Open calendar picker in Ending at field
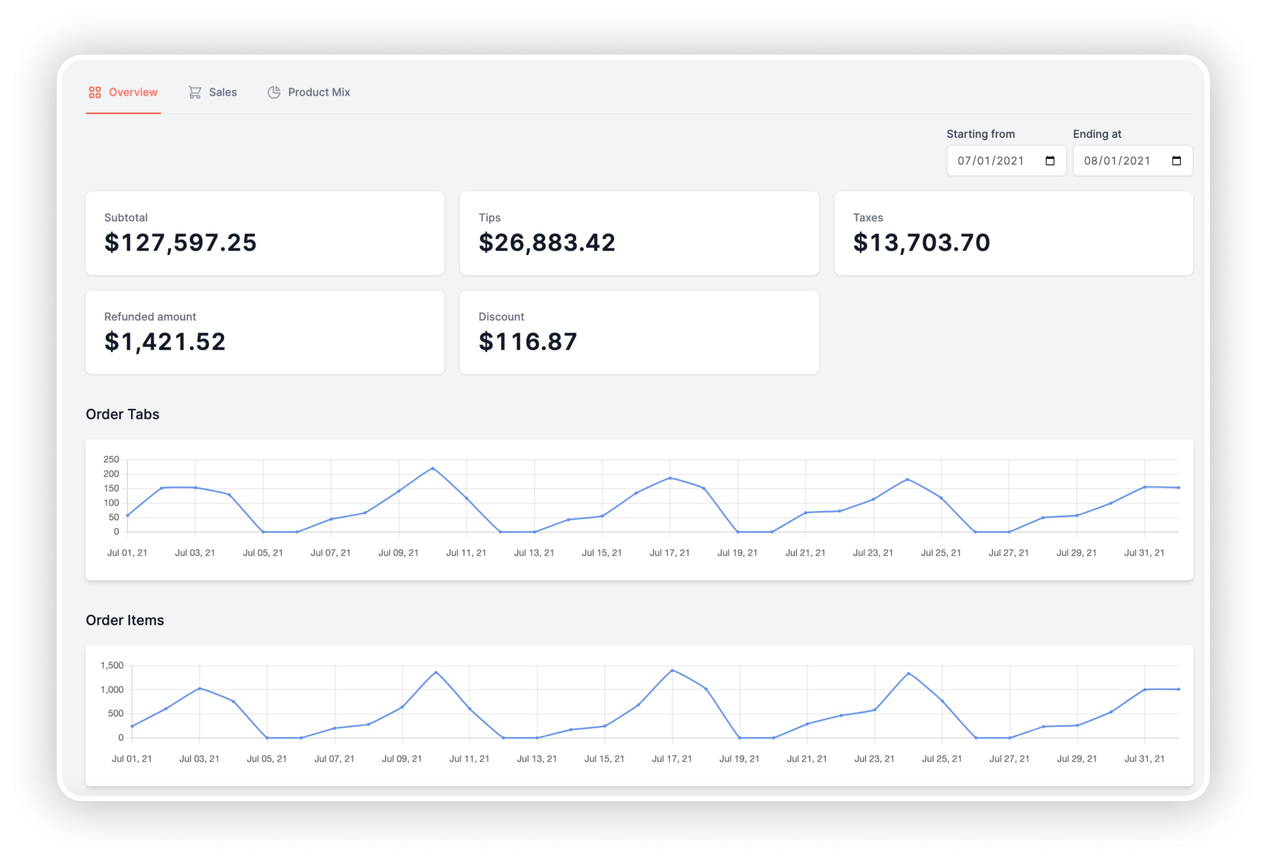 1176,161
